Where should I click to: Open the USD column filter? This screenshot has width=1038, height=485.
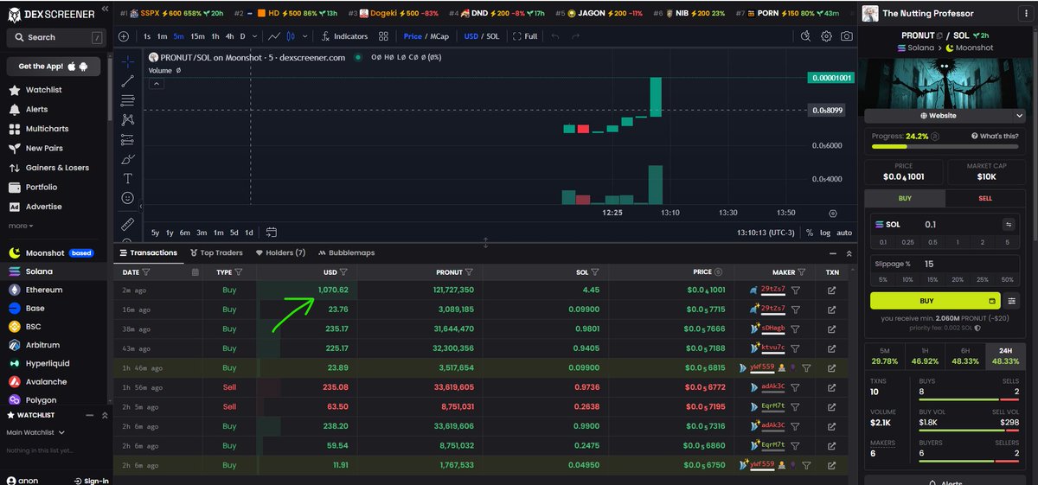(x=343, y=271)
